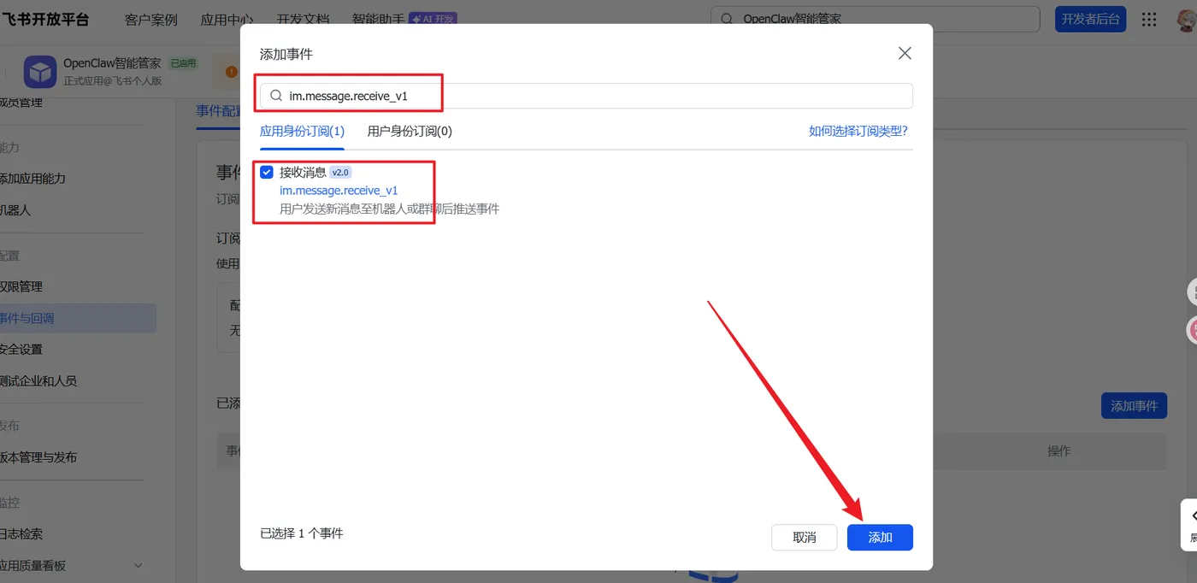The image size is (1197, 583).
Task: Uncheck the 接收消息 event checkbox
Action: pos(267,172)
